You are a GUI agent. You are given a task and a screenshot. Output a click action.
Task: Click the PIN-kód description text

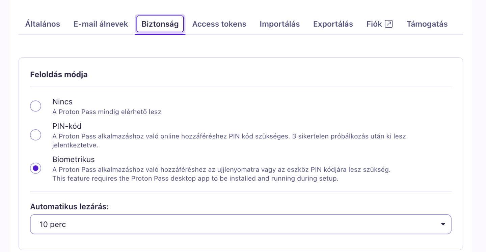point(229,141)
